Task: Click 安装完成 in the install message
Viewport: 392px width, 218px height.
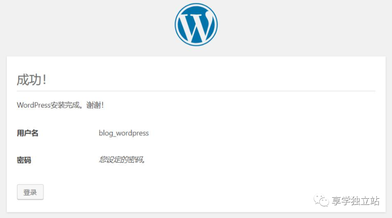Action: click(65, 105)
